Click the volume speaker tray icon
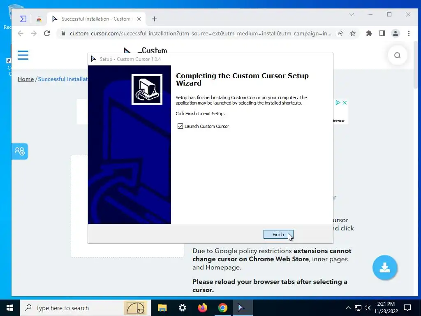 368,308
